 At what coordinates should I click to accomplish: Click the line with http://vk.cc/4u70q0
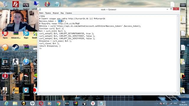point(59,24)
